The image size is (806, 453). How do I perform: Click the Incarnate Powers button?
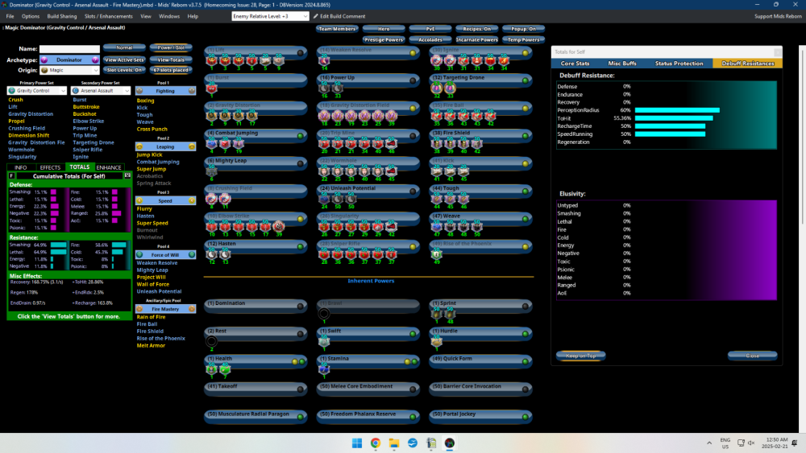pyautogui.click(x=476, y=39)
